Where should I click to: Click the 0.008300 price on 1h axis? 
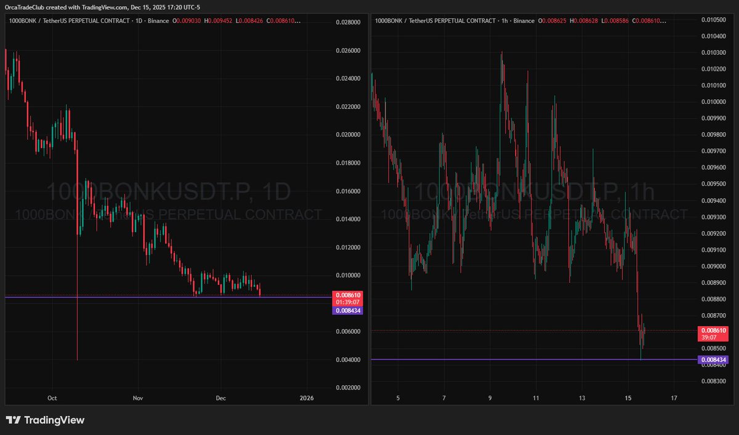tap(714, 381)
